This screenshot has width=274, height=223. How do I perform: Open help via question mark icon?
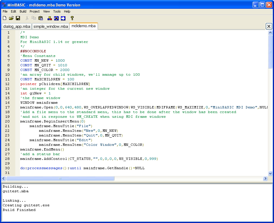pos(72,18)
